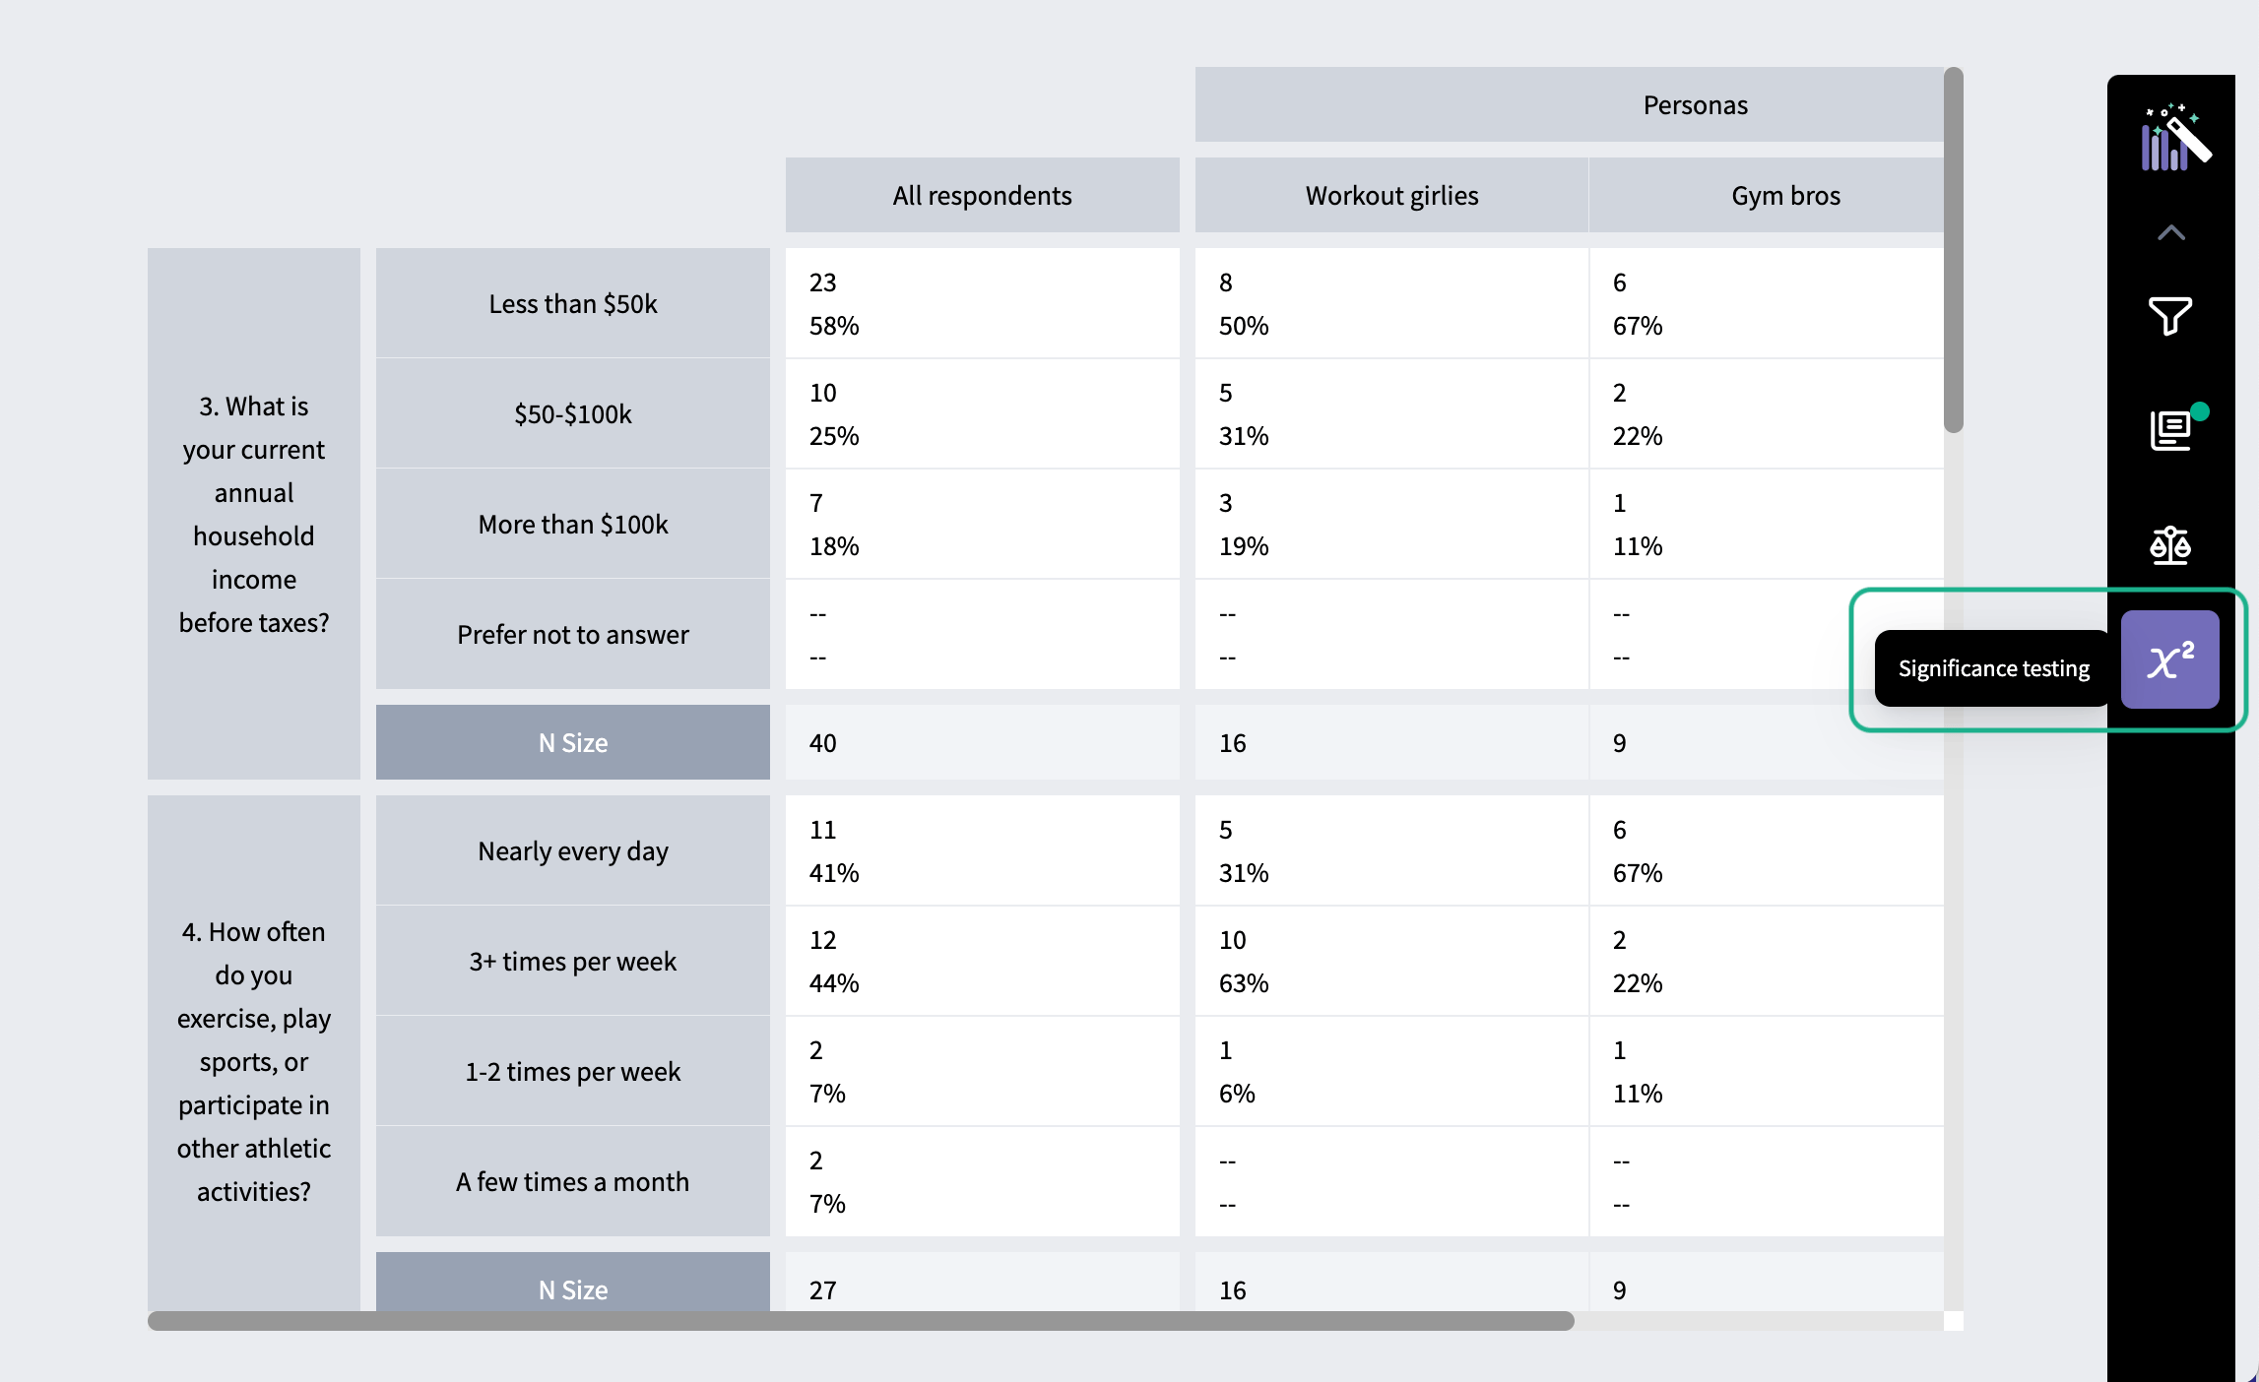Click the first N Size row header
This screenshot has height=1382, width=2259.
pyautogui.click(x=573, y=742)
